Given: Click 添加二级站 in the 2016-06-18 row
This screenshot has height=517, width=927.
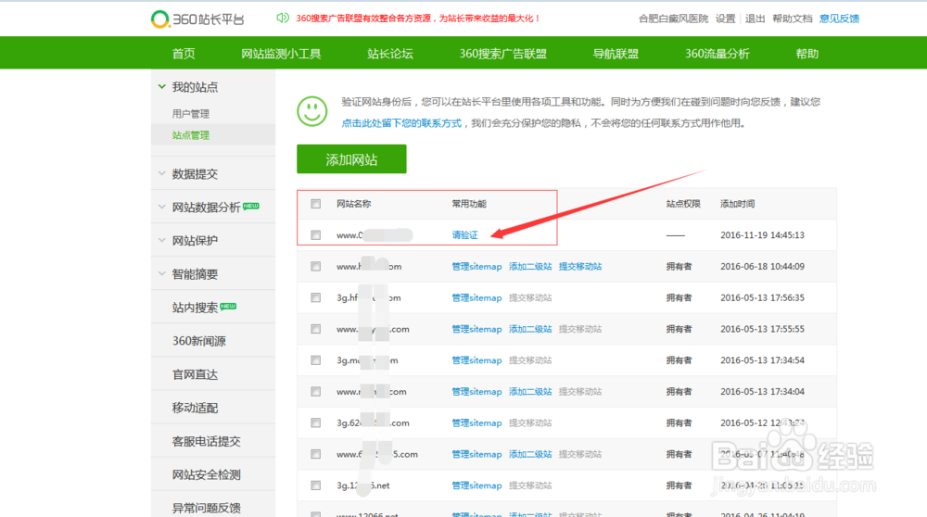Looking at the screenshot, I should [530, 267].
